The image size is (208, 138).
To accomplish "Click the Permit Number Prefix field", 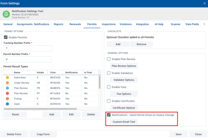I will click(28, 60).
